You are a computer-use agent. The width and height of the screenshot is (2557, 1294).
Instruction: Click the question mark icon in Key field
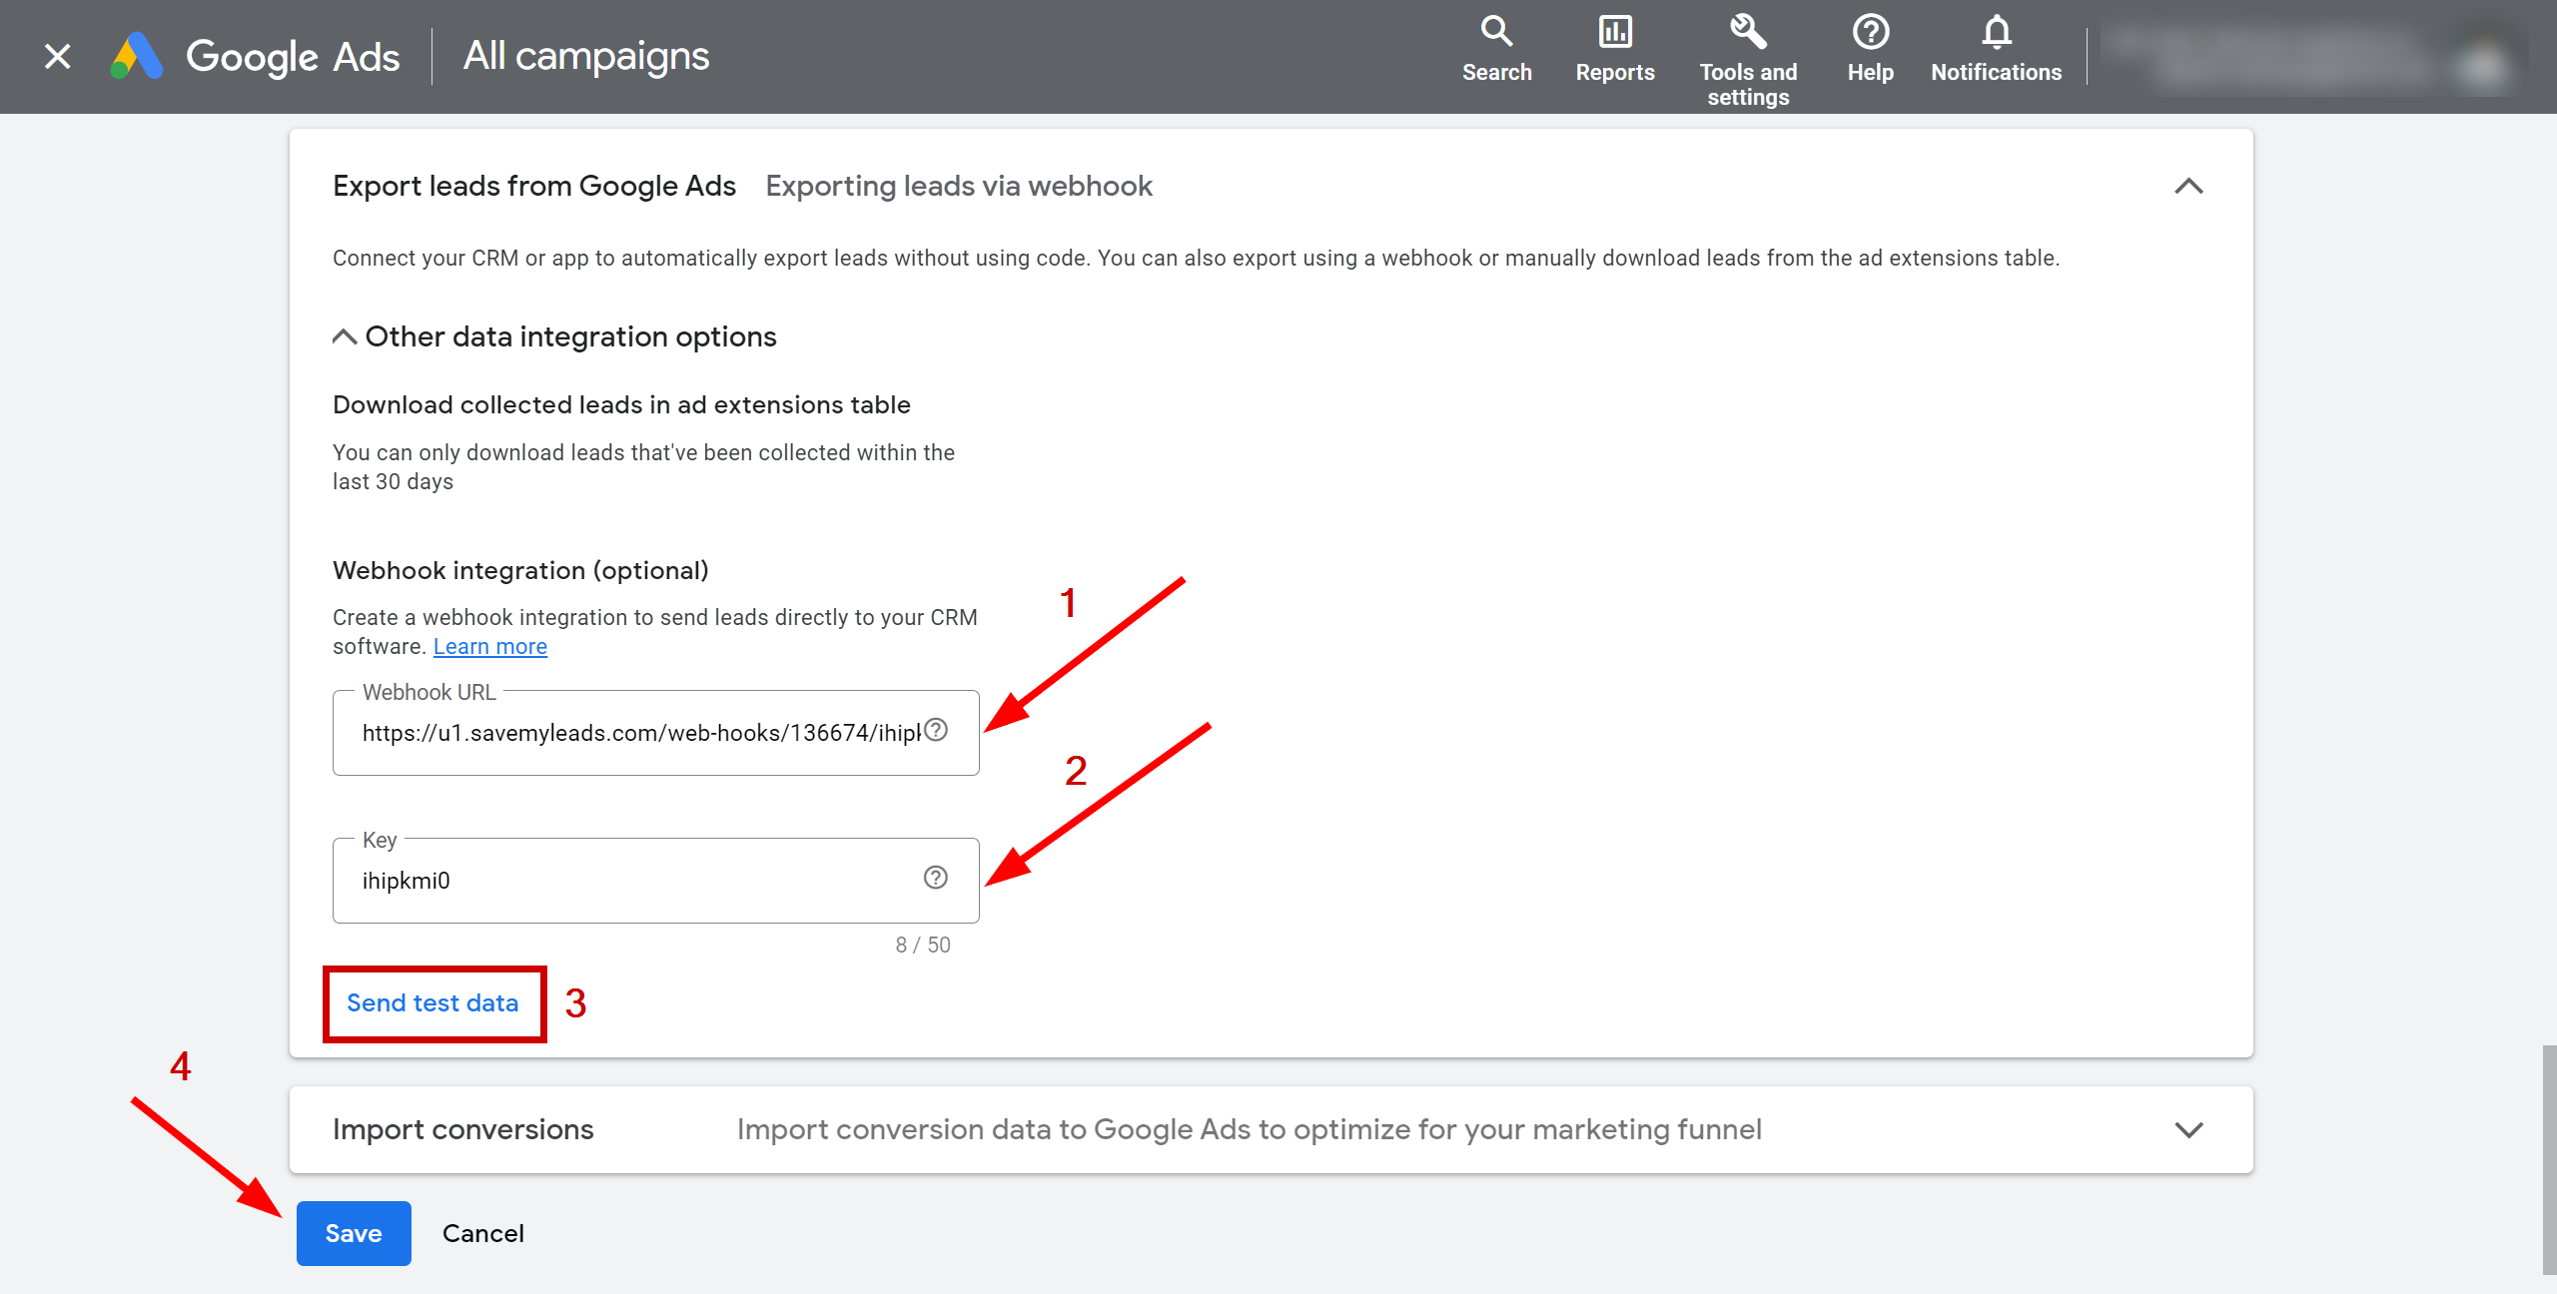(x=934, y=878)
